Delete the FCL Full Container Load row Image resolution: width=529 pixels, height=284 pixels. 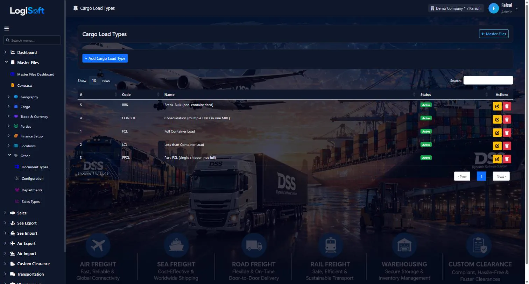507,133
